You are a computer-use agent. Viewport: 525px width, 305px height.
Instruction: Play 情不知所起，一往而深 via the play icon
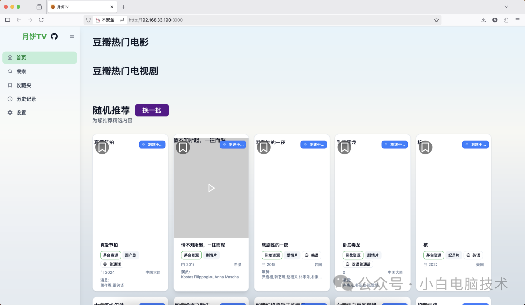click(211, 188)
